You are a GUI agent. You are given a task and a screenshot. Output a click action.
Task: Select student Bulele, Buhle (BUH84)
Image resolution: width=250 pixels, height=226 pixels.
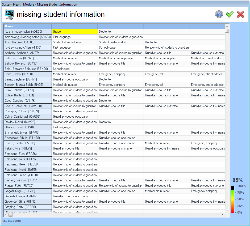[x=28, y=95]
